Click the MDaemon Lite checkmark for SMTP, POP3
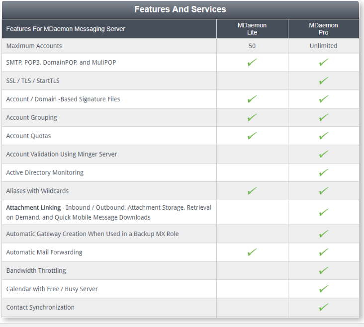This screenshot has width=364, height=327. pos(252,62)
